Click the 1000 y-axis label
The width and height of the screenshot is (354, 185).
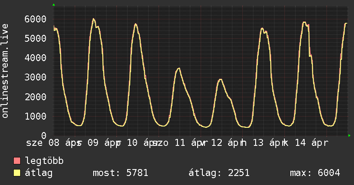(x=36, y=116)
